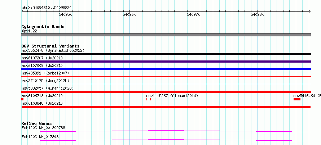Click the FAM120C|NM_017848 gene label
321x145 pixels.
(40, 137)
